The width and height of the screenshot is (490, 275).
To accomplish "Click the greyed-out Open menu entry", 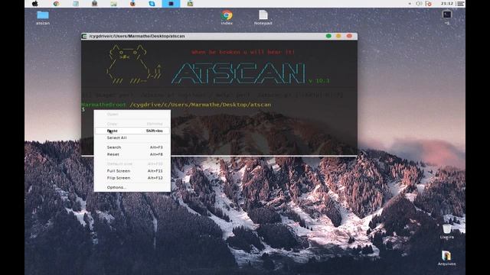I will point(132,114).
